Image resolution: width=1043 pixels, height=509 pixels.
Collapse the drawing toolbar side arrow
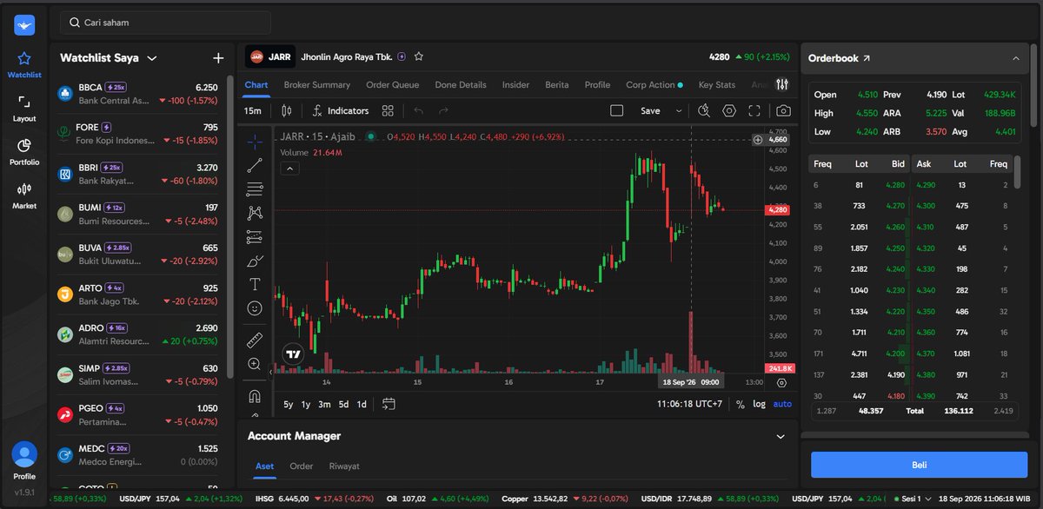(270, 372)
